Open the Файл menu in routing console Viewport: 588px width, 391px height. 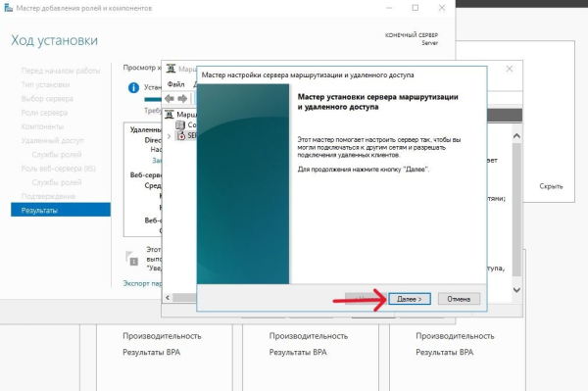point(175,84)
